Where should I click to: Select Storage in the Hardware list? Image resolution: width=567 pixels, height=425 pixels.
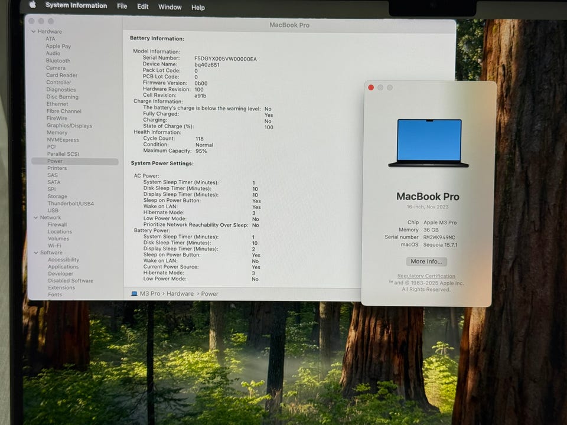tap(57, 197)
